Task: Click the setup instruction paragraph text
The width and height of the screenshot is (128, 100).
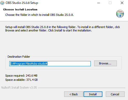Action: [x=63, y=29]
